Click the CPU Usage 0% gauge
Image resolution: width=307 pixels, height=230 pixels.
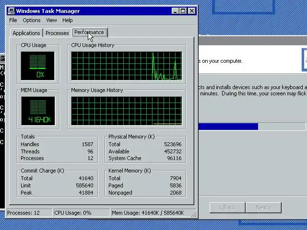coord(37,66)
